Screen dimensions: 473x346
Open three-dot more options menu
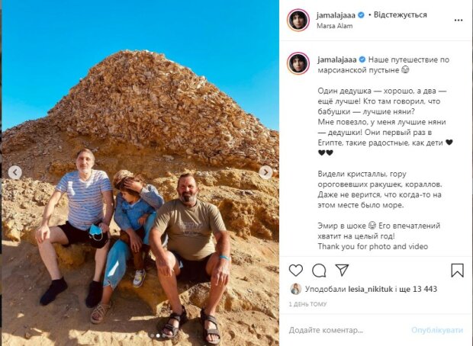point(459,20)
